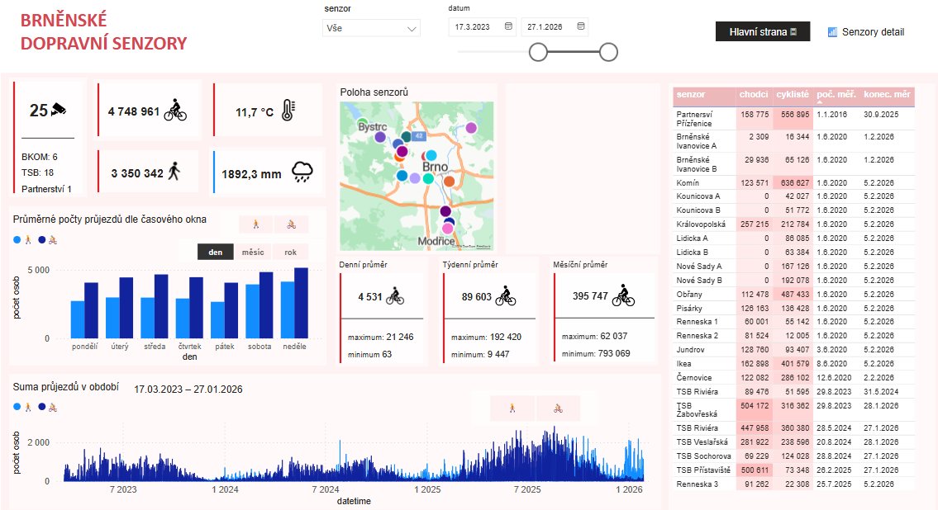Click the pedestrian icon beside 3 350 342
The height and width of the screenshot is (510, 938).
(x=174, y=172)
